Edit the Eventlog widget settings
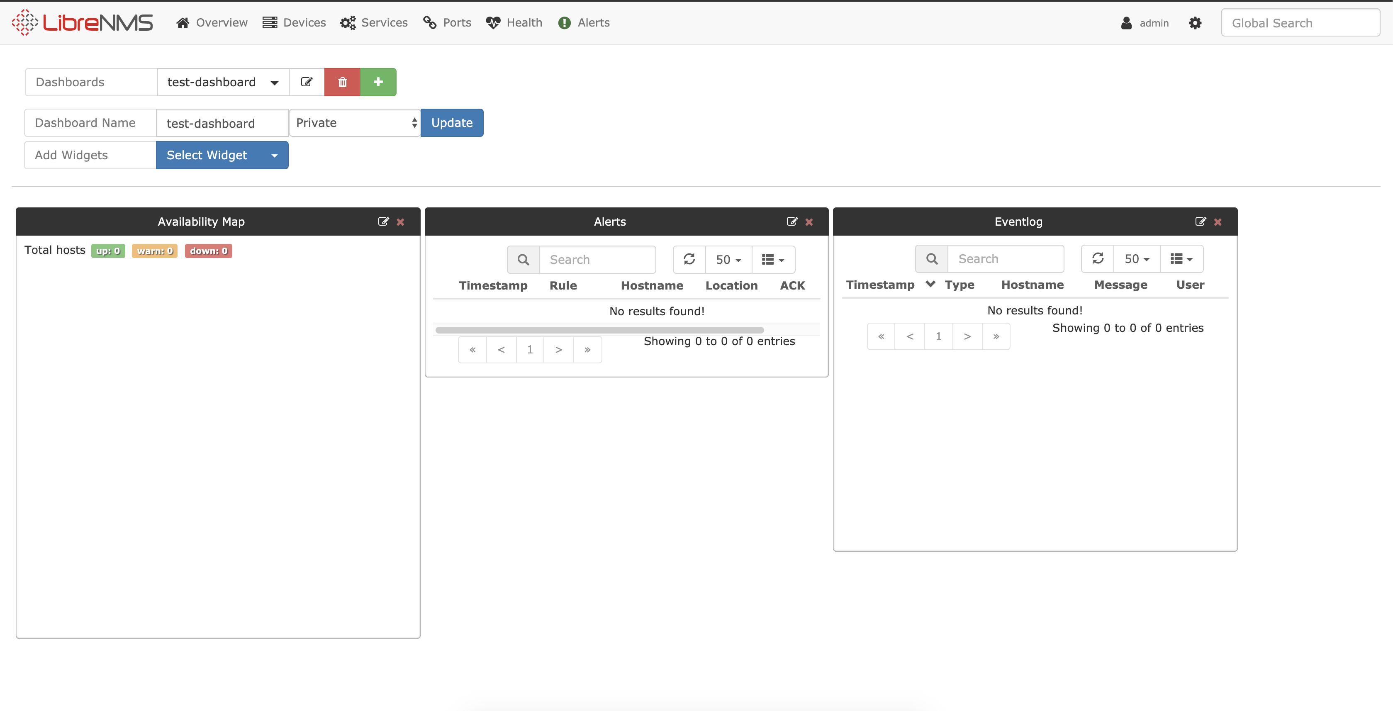 pos(1200,222)
